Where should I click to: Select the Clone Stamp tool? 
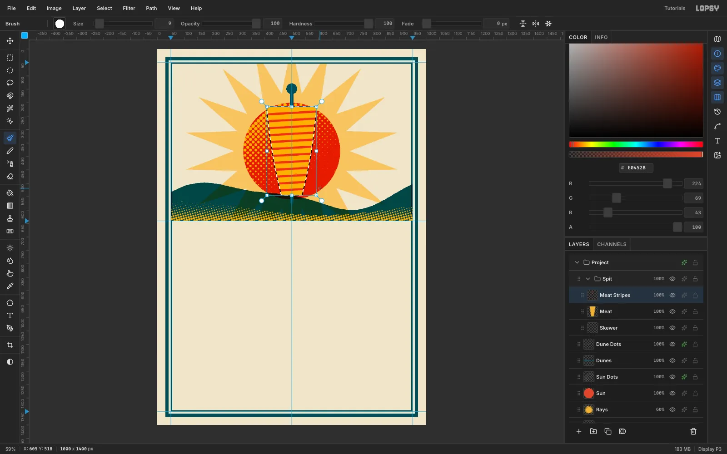[x=10, y=218]
